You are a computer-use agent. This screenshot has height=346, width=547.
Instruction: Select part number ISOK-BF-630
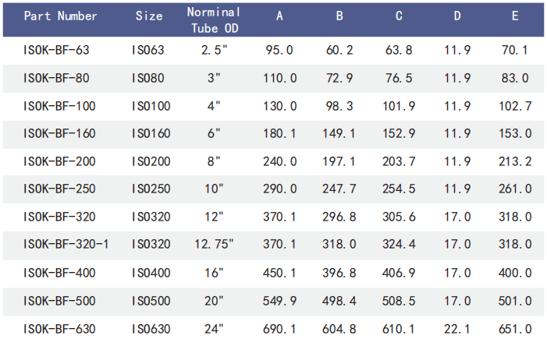[59, 329]
